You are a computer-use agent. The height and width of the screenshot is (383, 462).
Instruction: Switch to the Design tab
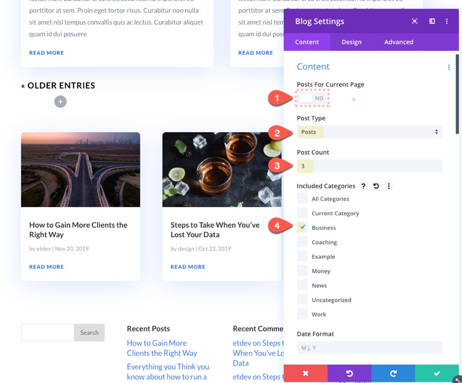[351, 42]
